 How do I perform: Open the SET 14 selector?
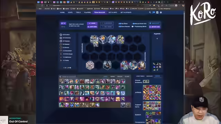coord(63,23)
